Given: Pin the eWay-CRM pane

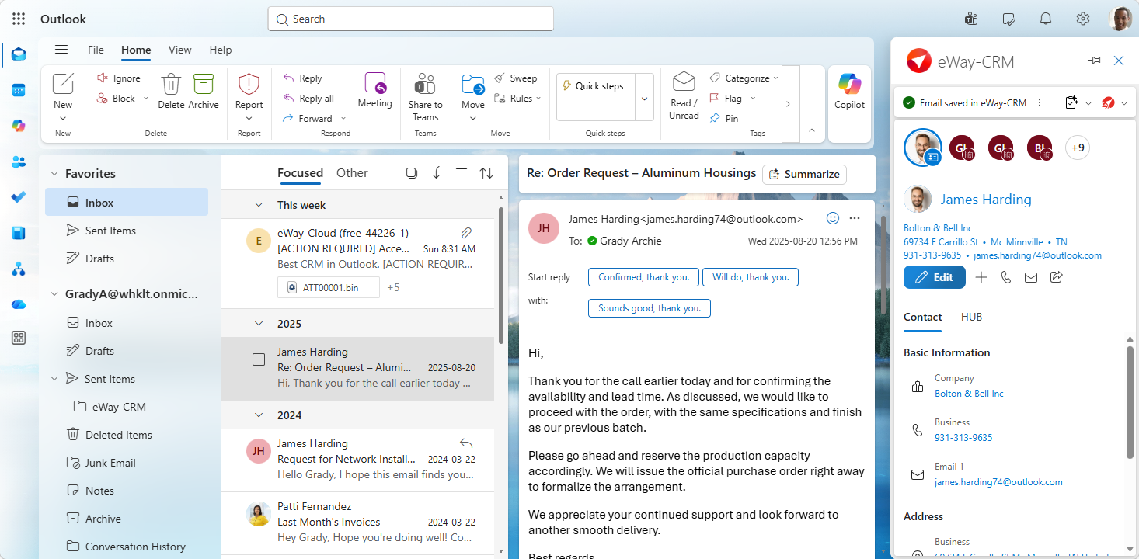Looking at the screenshot, I should point(1094,61).
